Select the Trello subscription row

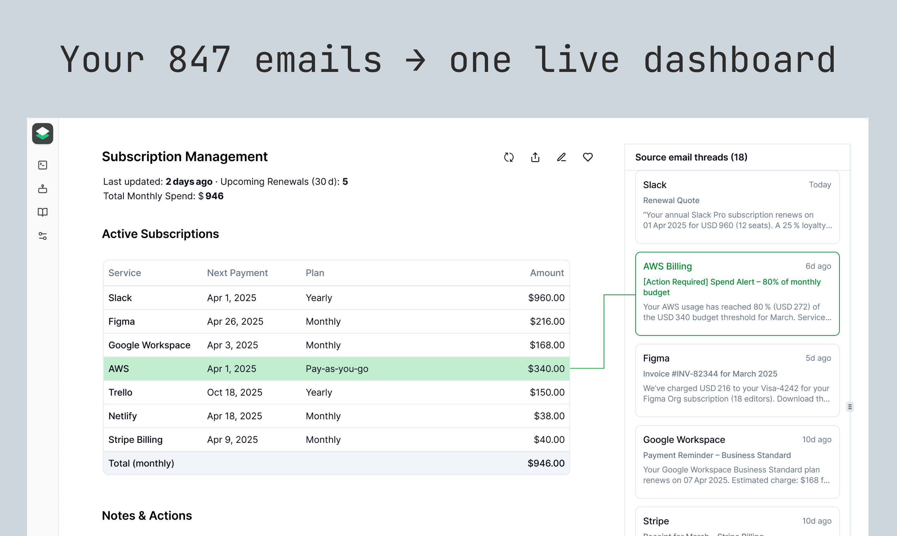[x=336, y=392]
